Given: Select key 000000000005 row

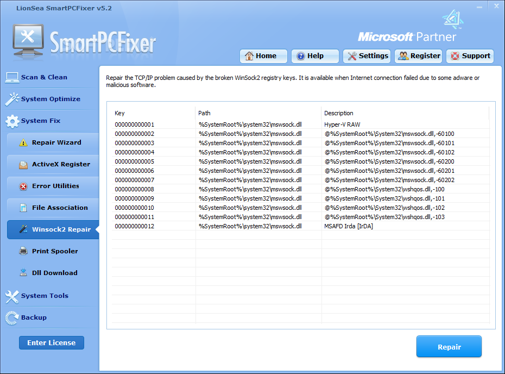Looking at the screenshot, I should (300, 161).
